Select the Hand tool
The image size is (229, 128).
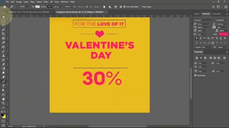click(x=3, y=99)
